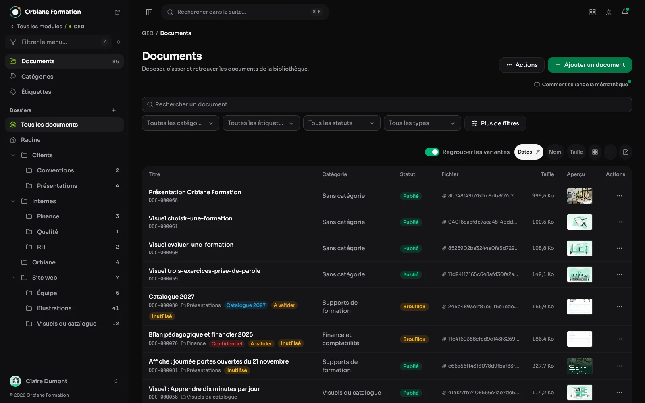This screenshot has height=403, width=645.
Task: Switch theme with the sun icon
Action: pos(609,12)
